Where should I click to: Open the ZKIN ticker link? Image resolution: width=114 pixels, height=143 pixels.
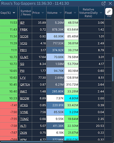click(24, 133)
